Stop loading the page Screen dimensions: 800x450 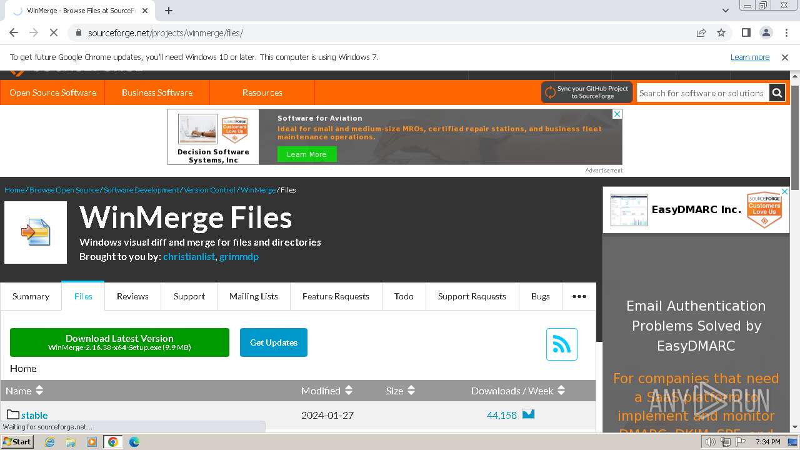(54, 32)
